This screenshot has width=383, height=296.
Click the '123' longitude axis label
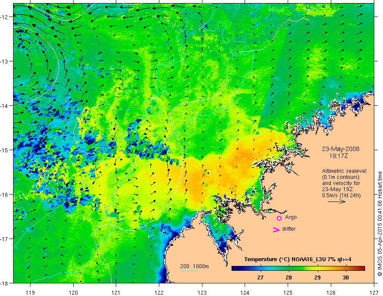[x=202, y=293]
